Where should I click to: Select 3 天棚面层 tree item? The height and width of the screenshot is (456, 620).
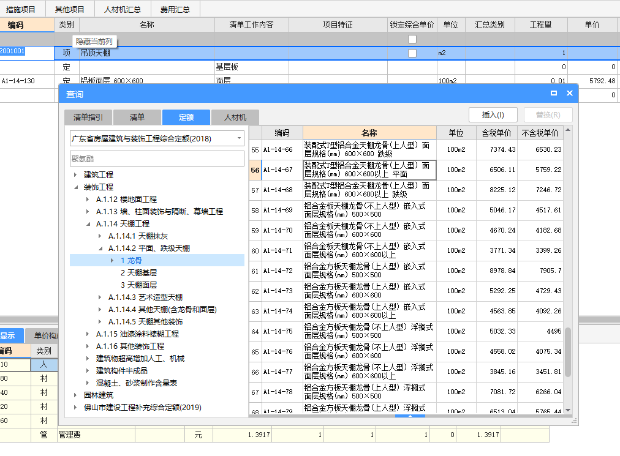click(x=138, y=285)
